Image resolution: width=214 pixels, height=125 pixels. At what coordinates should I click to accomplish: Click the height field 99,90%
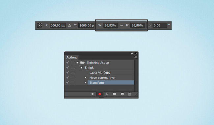click(x=137, y=25)
